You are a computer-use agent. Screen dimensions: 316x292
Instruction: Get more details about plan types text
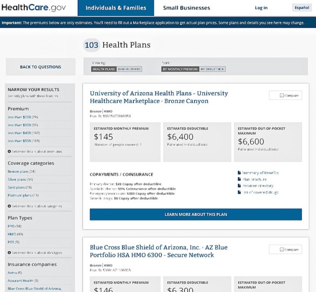pyautogui.click(x=37, y=253)
